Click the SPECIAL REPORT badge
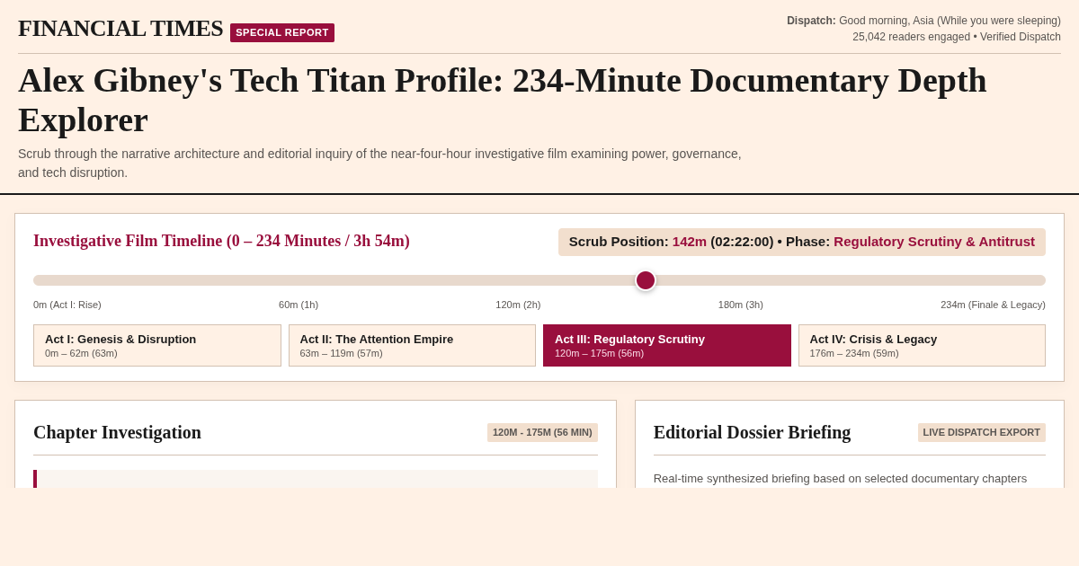The height and width of the screenshot is (566, 1079). click(x=282, y=32)
